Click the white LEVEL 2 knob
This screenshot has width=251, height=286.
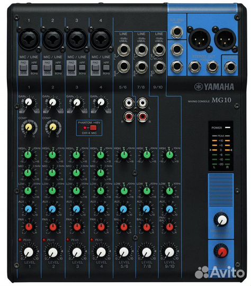point(53,253)
